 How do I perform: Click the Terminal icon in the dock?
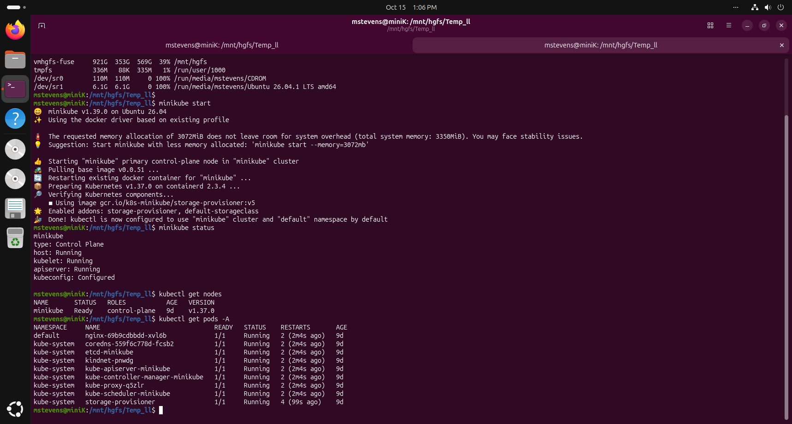(x=15, y=89)
